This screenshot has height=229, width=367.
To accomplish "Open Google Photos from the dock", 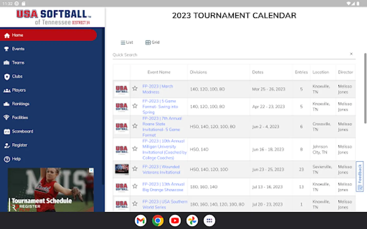I will (x=192, y=221).
